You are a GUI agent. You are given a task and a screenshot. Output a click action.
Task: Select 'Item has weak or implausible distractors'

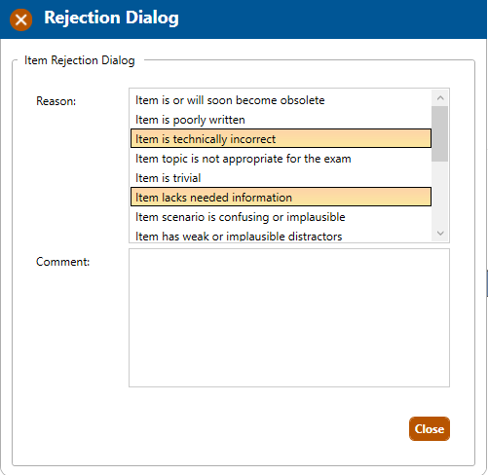[281, 237]
